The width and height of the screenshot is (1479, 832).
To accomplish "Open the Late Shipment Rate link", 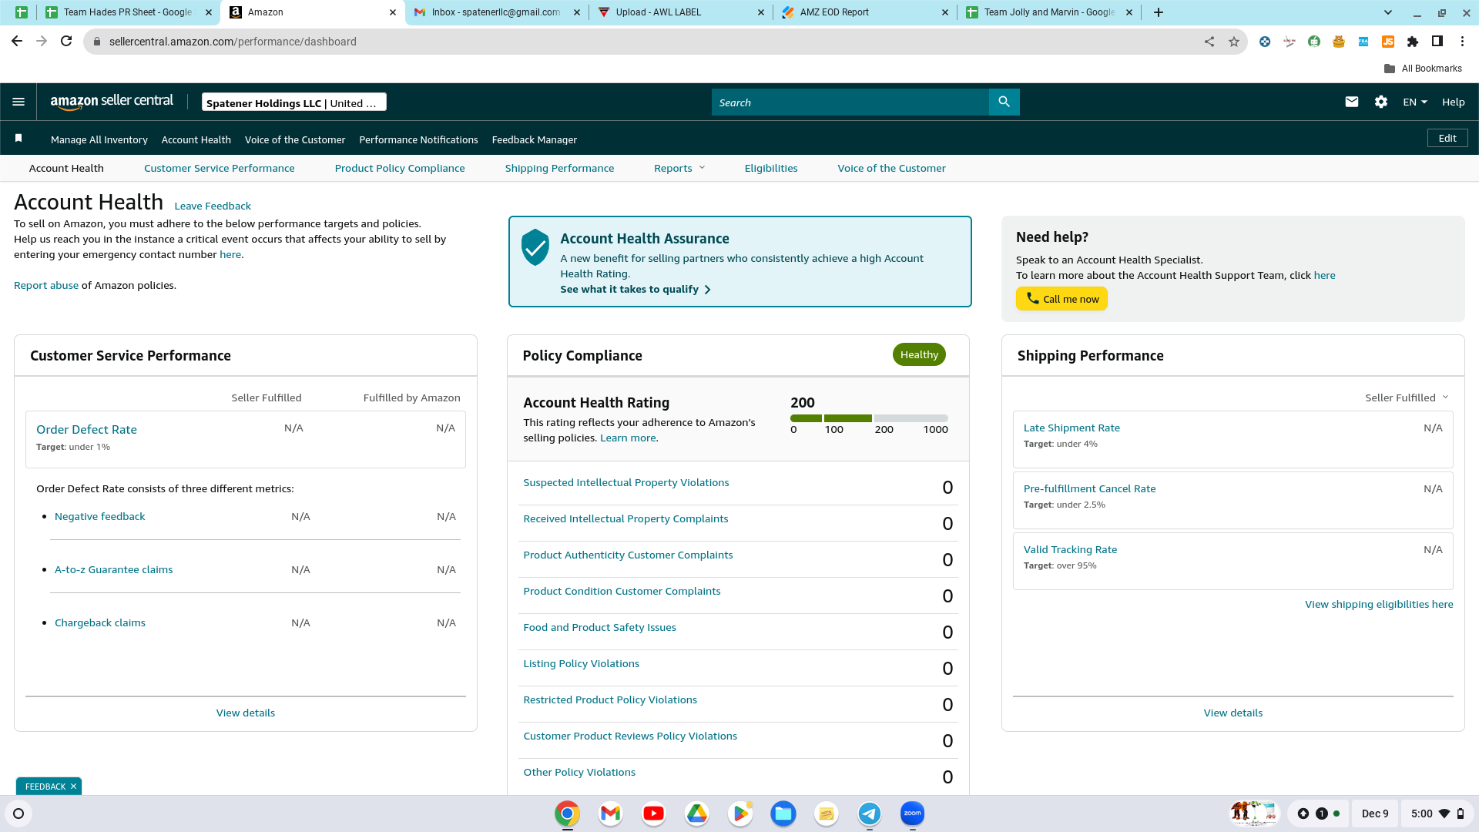I will 1072,428.
